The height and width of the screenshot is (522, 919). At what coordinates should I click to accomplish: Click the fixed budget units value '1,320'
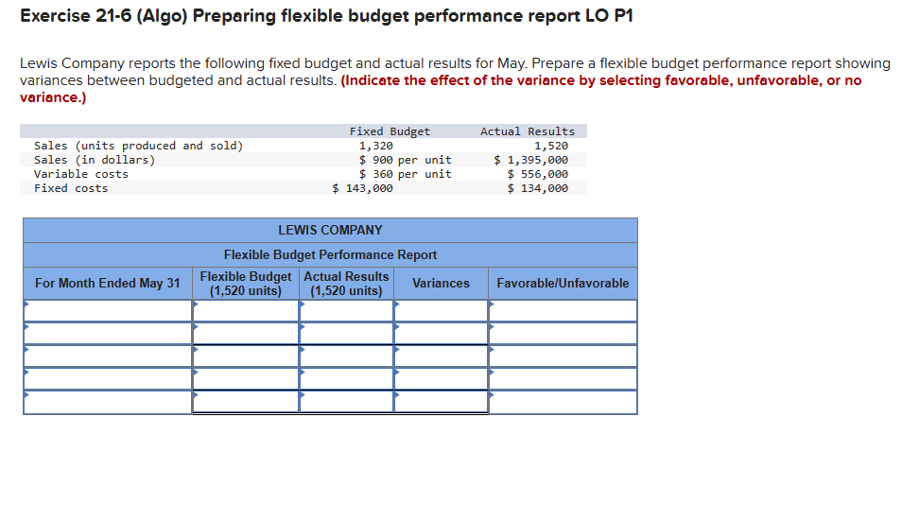[x=375, y=146]
